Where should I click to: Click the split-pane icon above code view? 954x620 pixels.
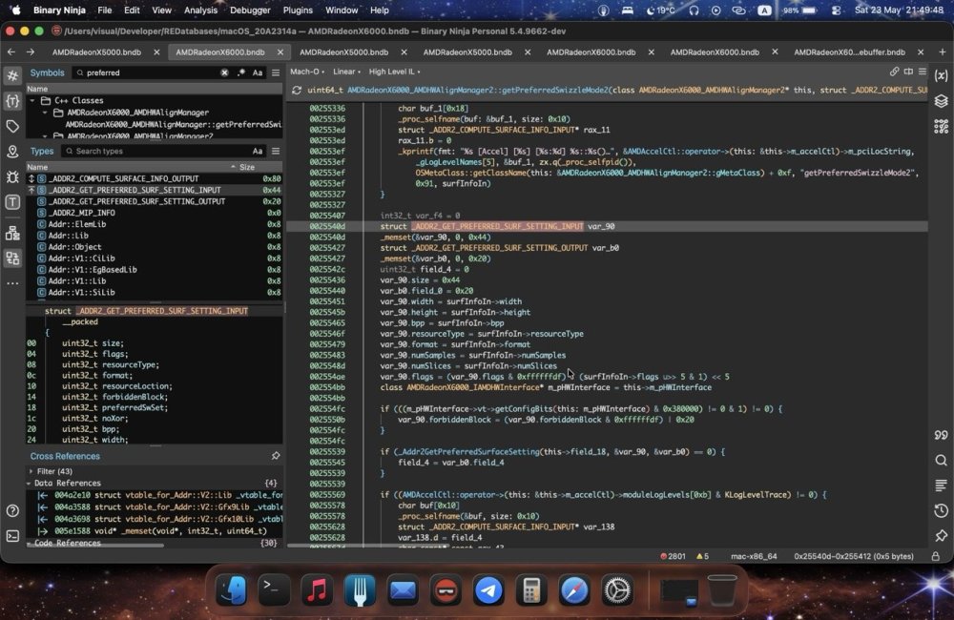pyautogui.click(x=908, y=72)
